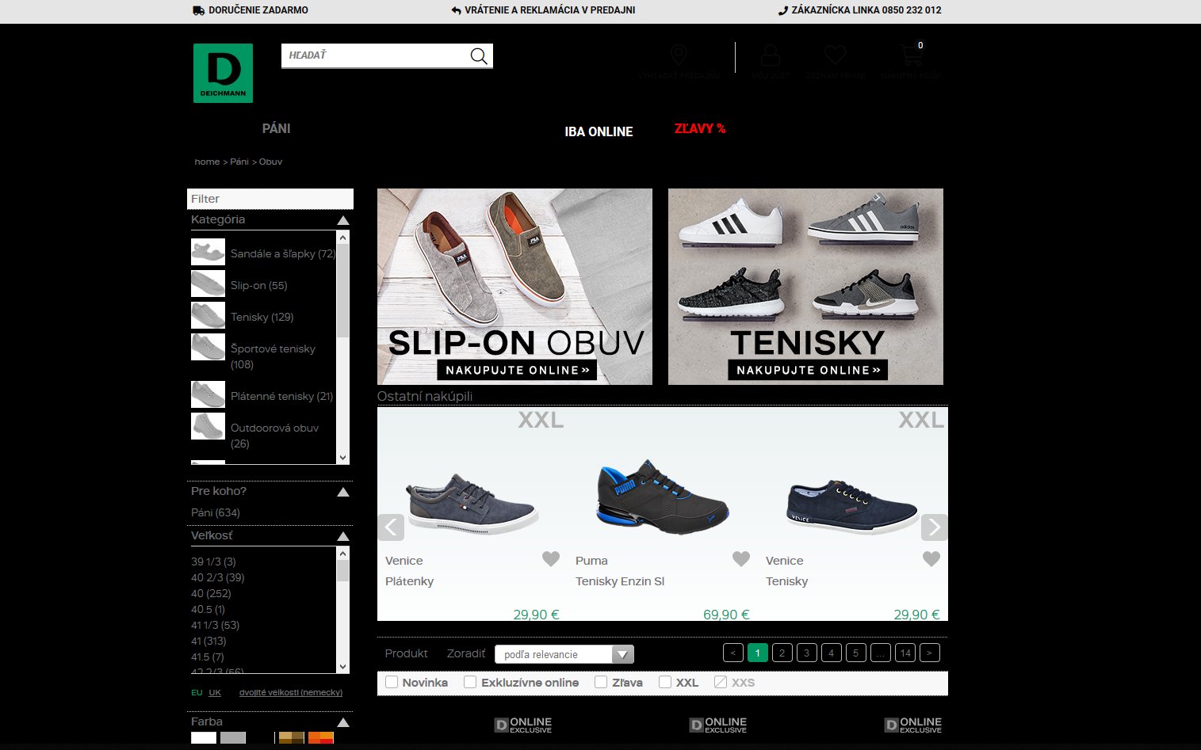Viewport: 1201px width, 750px height.
Task: Open the Puma Tenisky Enzin Sl product image
Action: click(663, 496)
